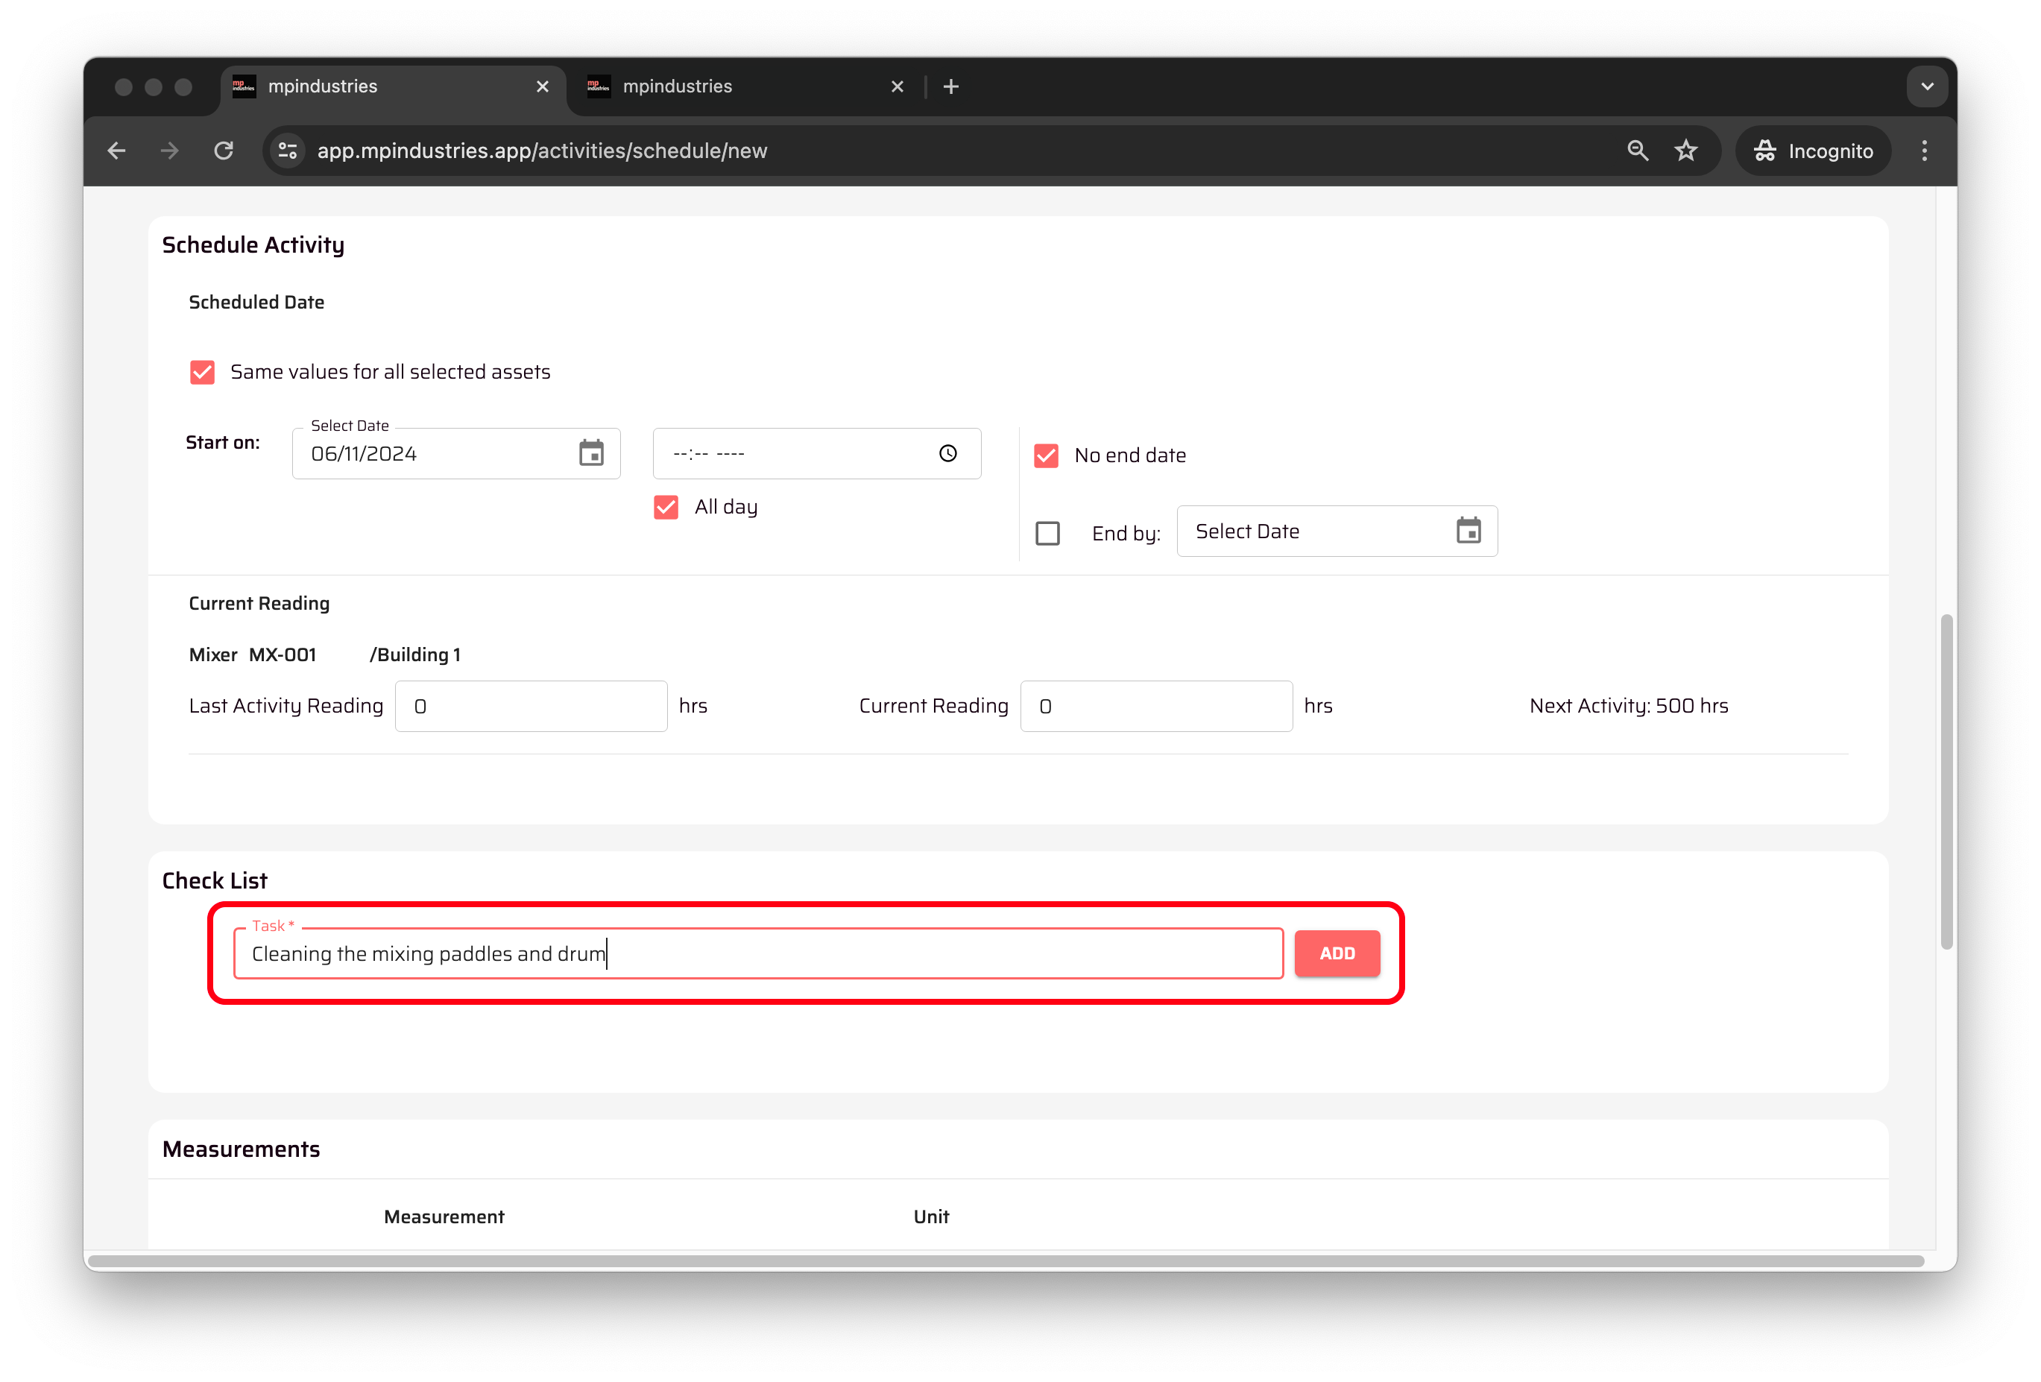Open a new browser tab
The image size is (2041, 1382).
click(951, 87)
